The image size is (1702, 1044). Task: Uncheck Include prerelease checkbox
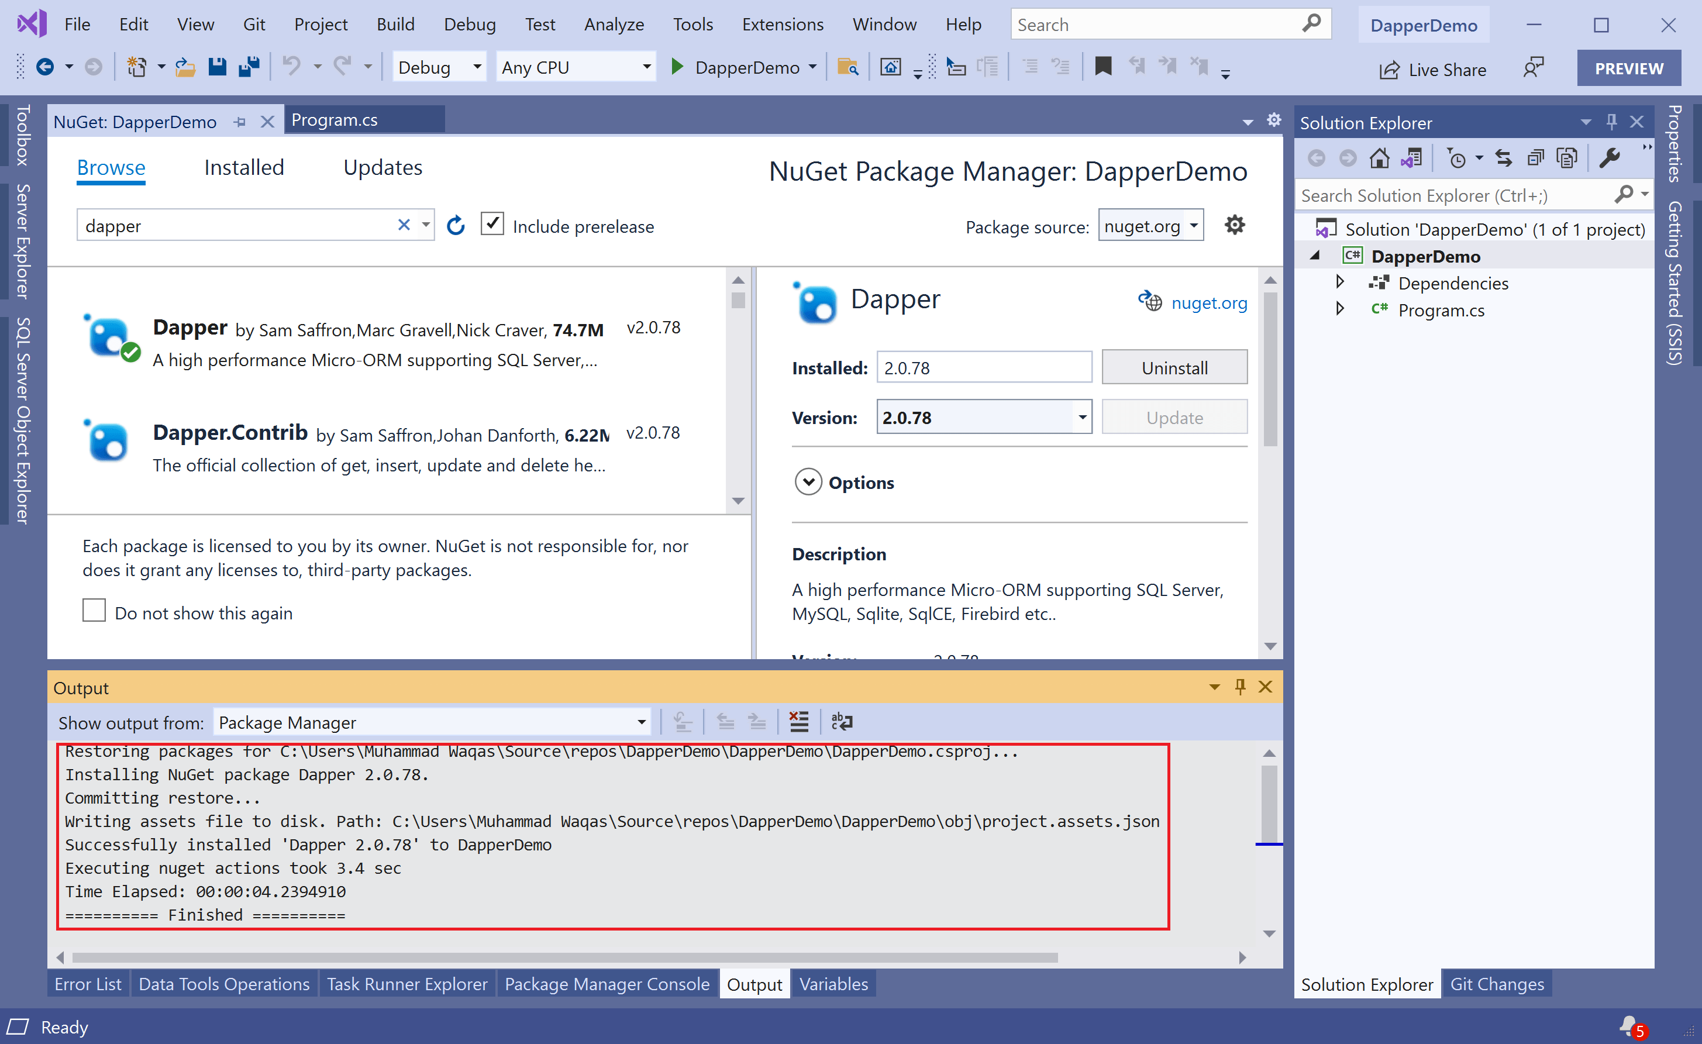tap(492, 225)
